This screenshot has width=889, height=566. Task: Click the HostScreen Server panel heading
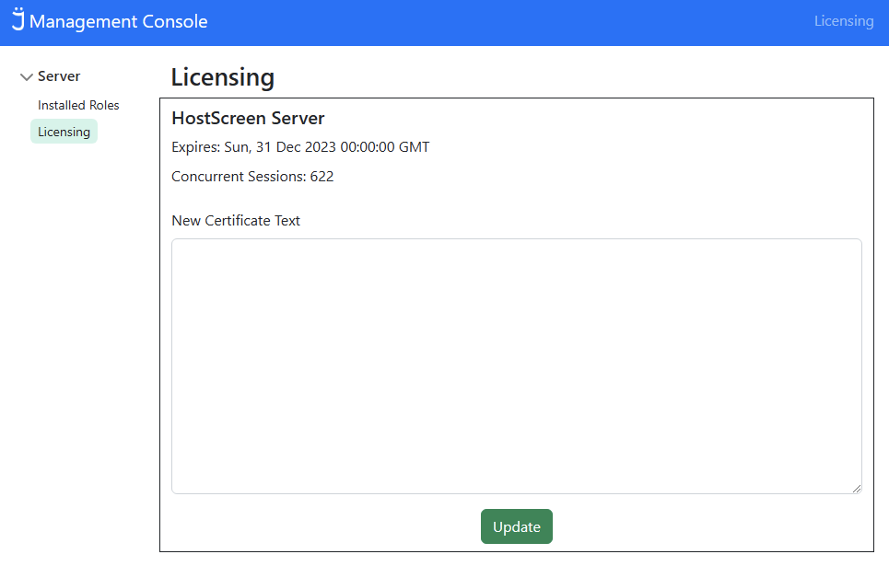[x=247, y=118]
